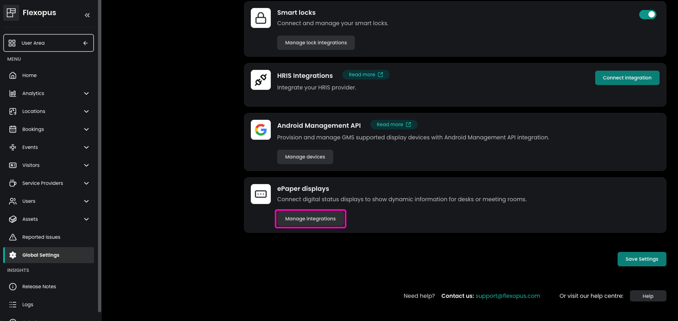The image size is (678, 321).
Task: Open Logs in the sidebar
Action: click(48, 305)
